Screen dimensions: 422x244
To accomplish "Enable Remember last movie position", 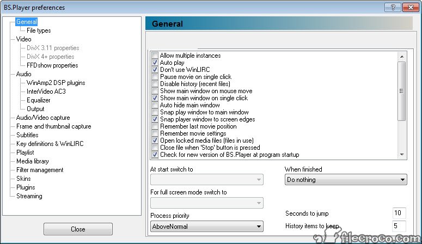I will (x=155, y=126).
